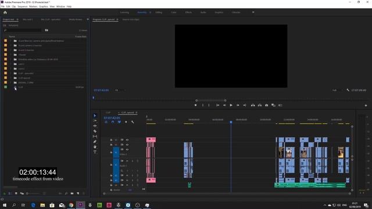Delete selected item with trash icon
This screenshot has width=372, height=209.
coord(84,193)
